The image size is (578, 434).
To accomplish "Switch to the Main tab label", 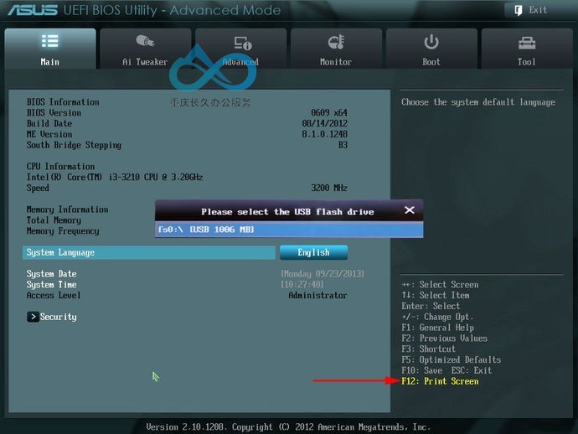I will [49, 62].
